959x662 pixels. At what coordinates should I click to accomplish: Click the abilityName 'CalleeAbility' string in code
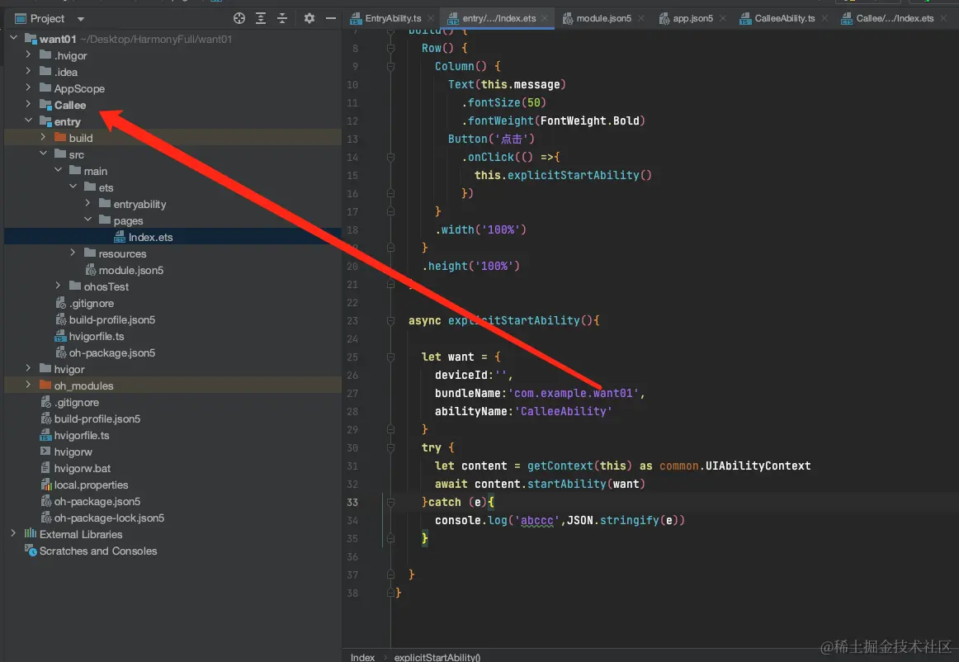pos(564,411)
